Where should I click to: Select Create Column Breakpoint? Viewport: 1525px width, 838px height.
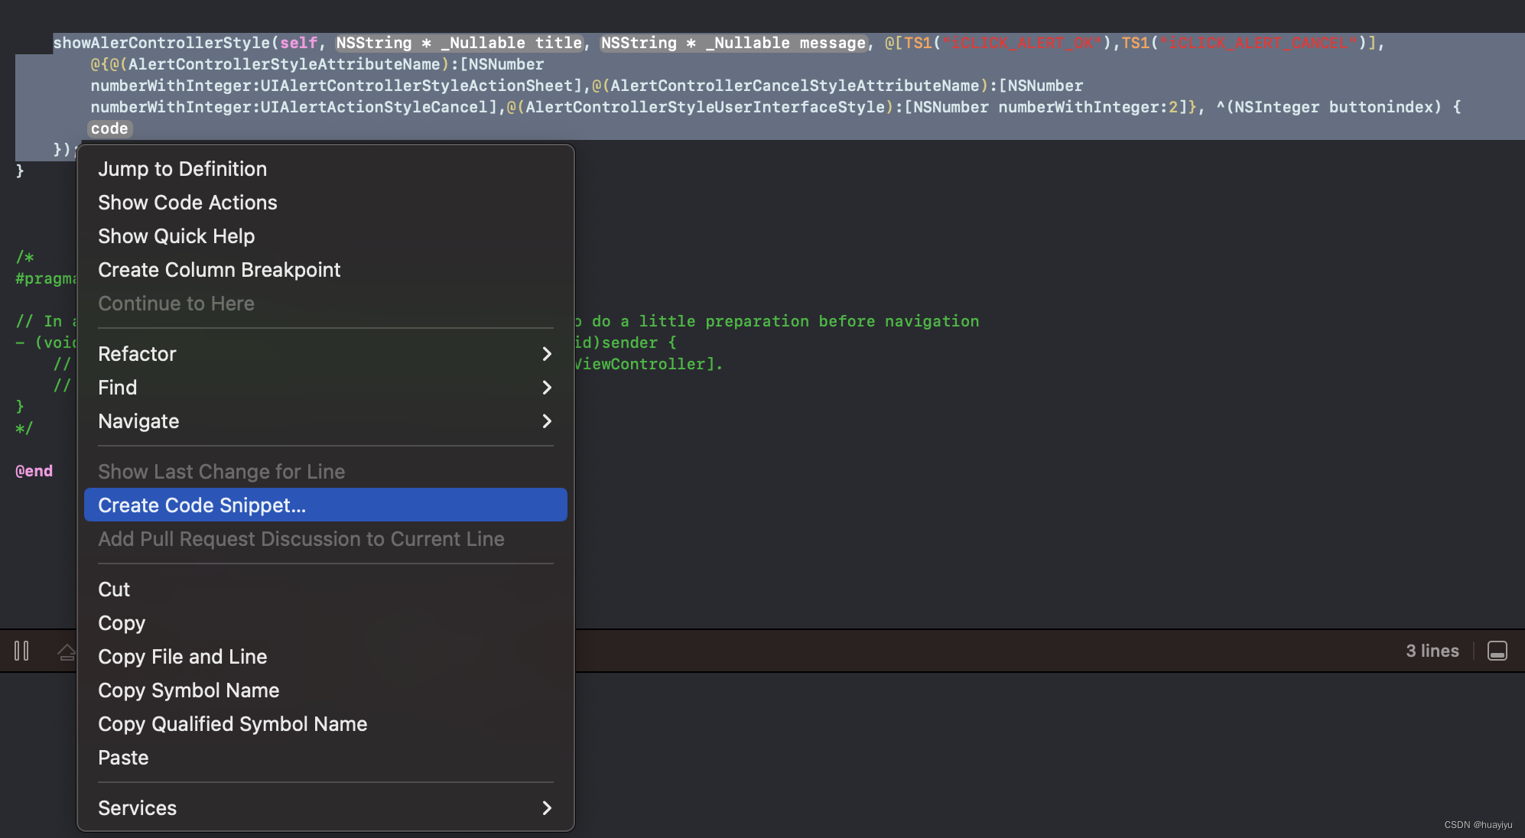[x=219, y=270]
